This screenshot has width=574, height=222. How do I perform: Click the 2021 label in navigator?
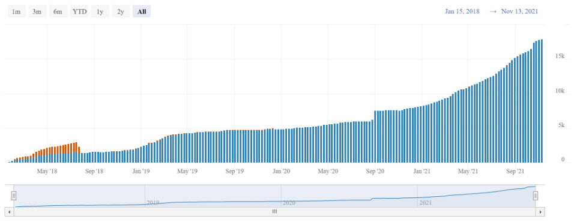(425, 202)
